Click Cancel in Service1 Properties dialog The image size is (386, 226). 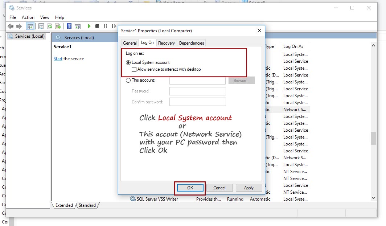tap(219, 188)
